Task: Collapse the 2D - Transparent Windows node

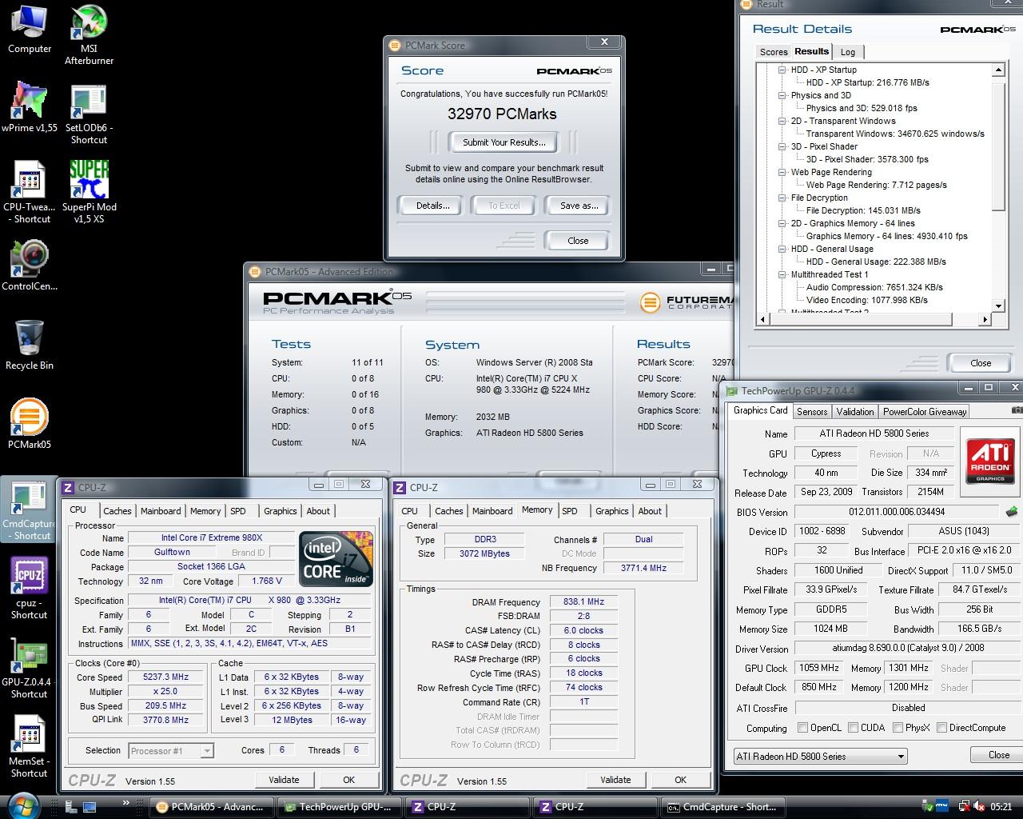Action: (x=782, y=121)
